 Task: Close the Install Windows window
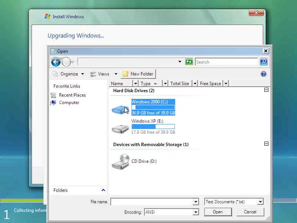click(x=256, y=13)
